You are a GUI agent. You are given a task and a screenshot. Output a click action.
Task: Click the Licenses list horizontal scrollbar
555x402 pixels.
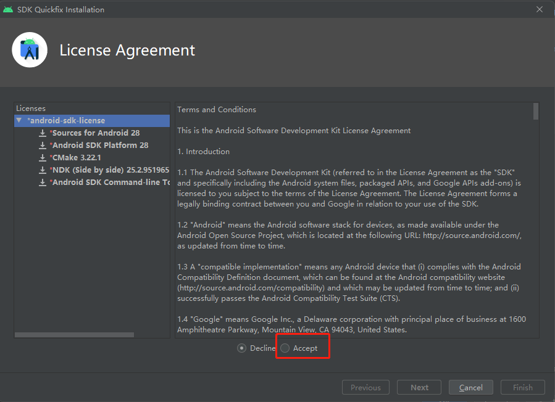pos(74,335)
